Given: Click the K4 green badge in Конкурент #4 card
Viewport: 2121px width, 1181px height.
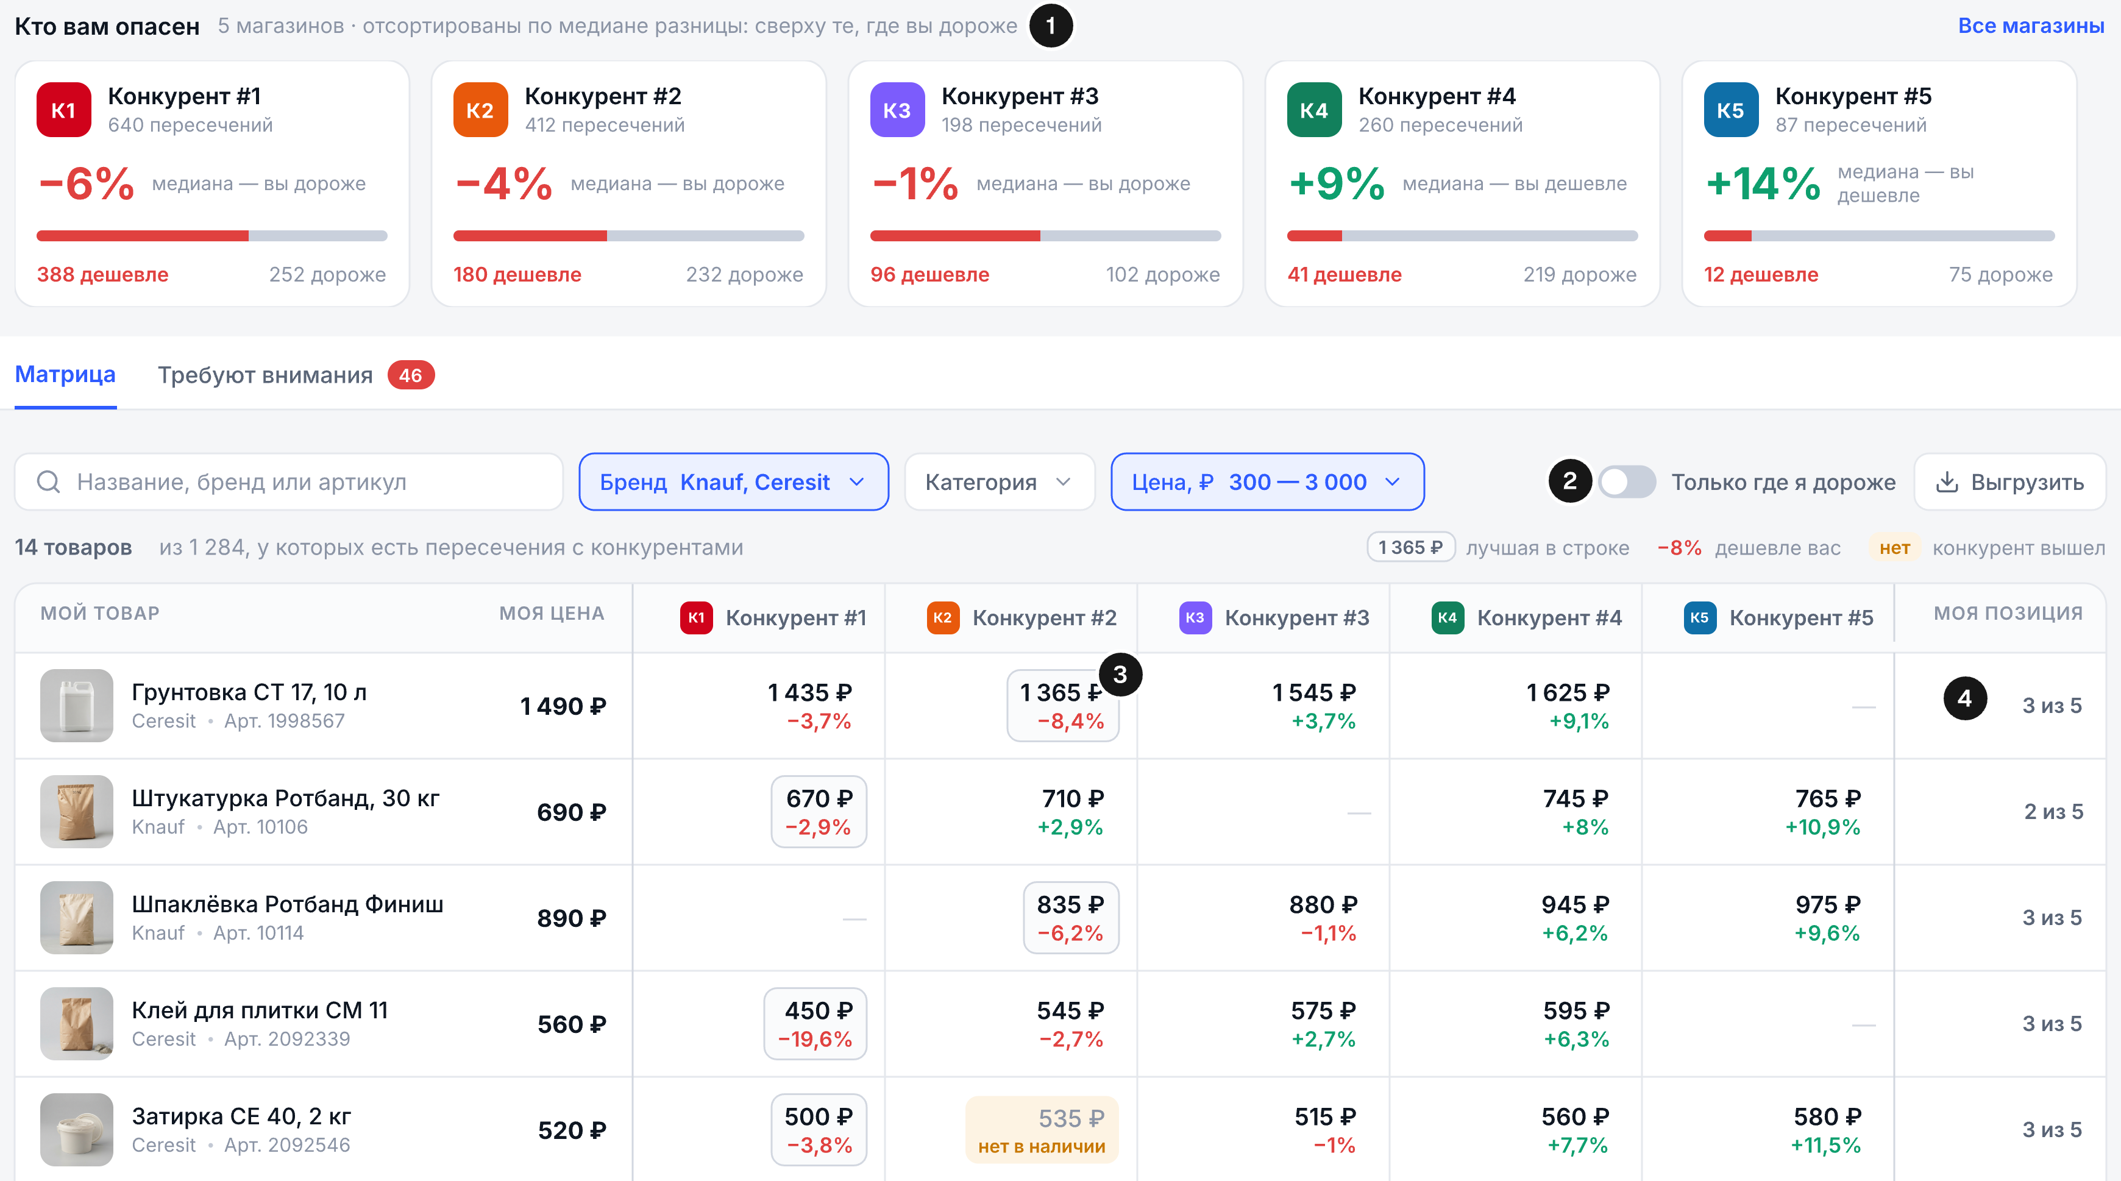Looking at the screenshot, I should (x=1313, y=110).
